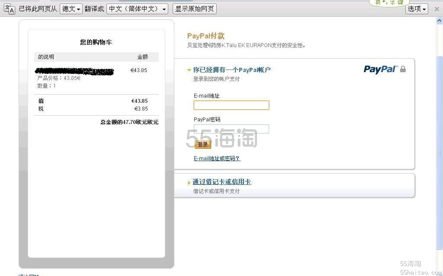
Task: Click the 通过借记卡或信用卡 payment link
Action: 222,182
